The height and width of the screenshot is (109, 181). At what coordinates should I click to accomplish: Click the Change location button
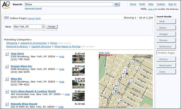tap(52, 27)
